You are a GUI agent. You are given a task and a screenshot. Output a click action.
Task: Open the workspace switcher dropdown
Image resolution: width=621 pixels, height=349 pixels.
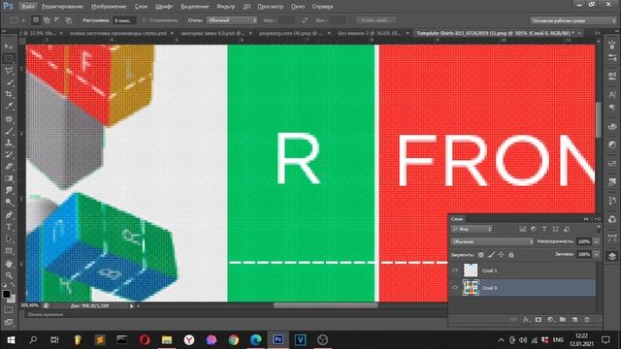(x=573, y=20)
